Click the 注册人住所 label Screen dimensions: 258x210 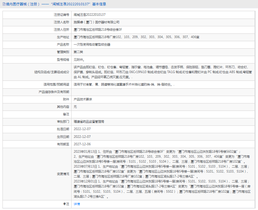62,30
